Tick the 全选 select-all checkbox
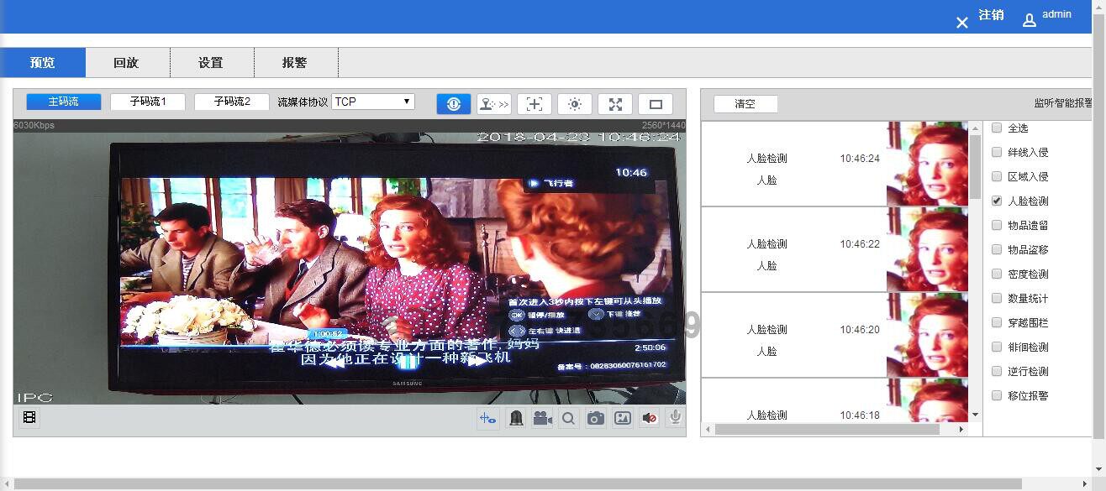Image resolution: width=1106 pixels, height=491 pixels. click(997, 128)
